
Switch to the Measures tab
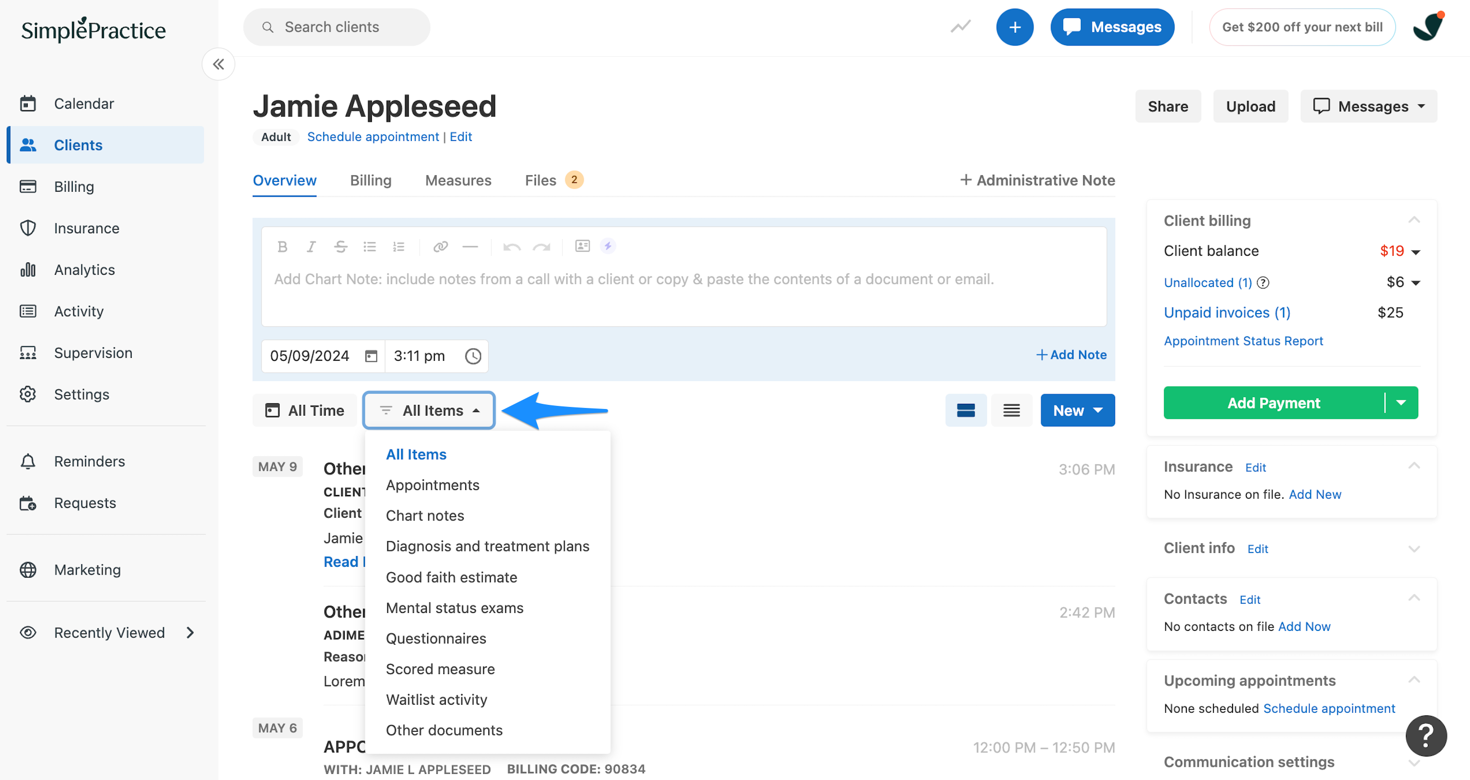[458, 180]
